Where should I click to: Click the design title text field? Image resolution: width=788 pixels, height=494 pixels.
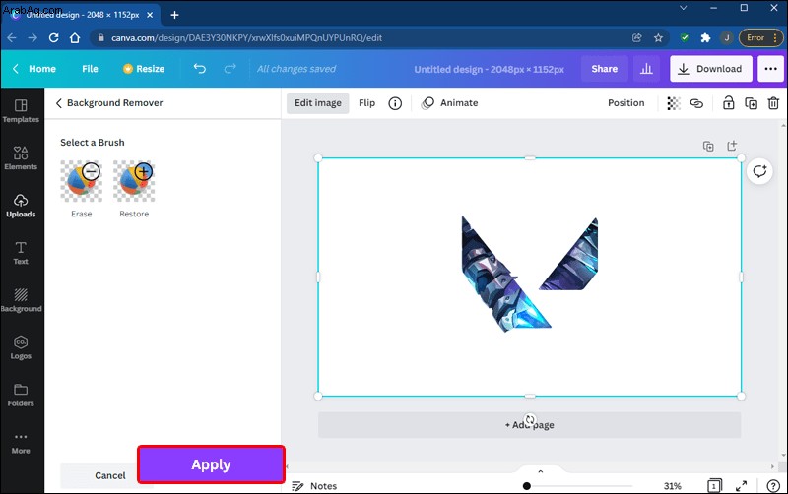click(489, 69)
